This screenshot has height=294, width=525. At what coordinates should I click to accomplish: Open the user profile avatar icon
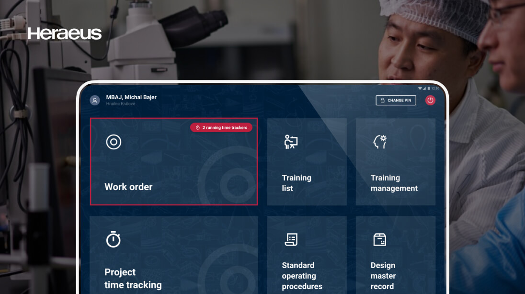95,100
